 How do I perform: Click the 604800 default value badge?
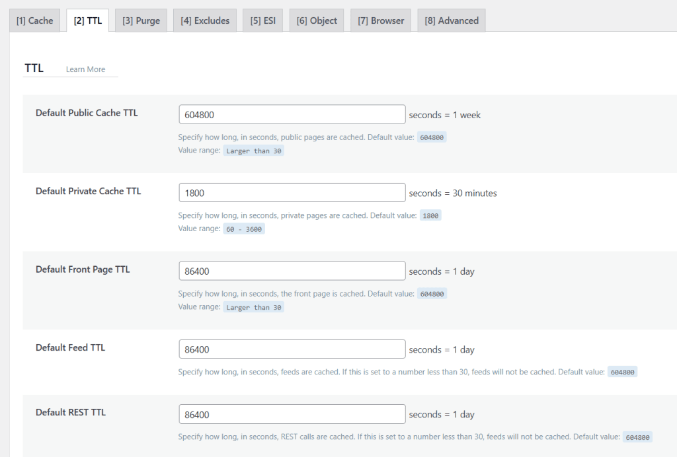coord(430,137)
